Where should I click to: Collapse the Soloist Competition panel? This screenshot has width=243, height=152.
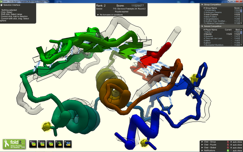(202, 26)
